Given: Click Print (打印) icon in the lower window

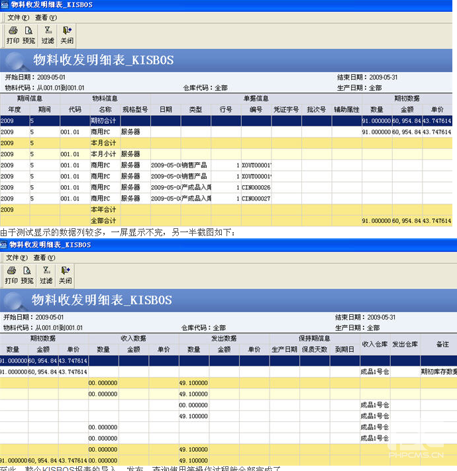Looking at the screenshot, I should coord(13,275).
